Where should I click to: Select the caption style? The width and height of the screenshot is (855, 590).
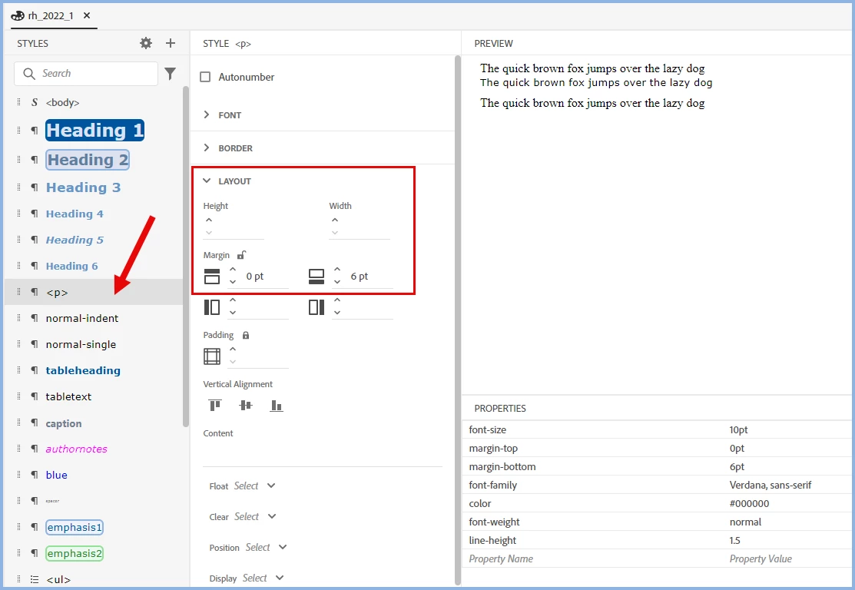click(64, 424)
